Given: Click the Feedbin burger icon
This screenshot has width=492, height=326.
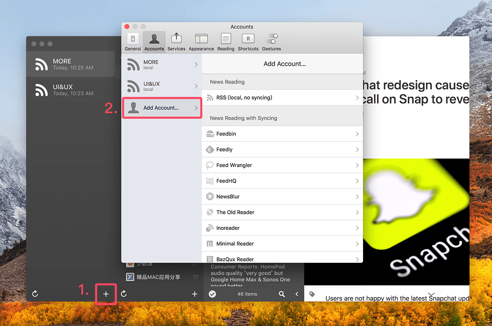Looking at the screenshot, I should tap(210, 134).
